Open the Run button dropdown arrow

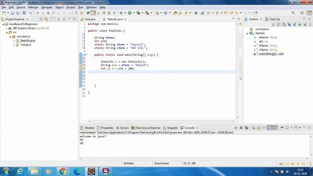coord(134,13)
